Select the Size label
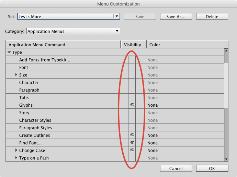The height and width of the screenshot is (177, 237). (23, 75)
